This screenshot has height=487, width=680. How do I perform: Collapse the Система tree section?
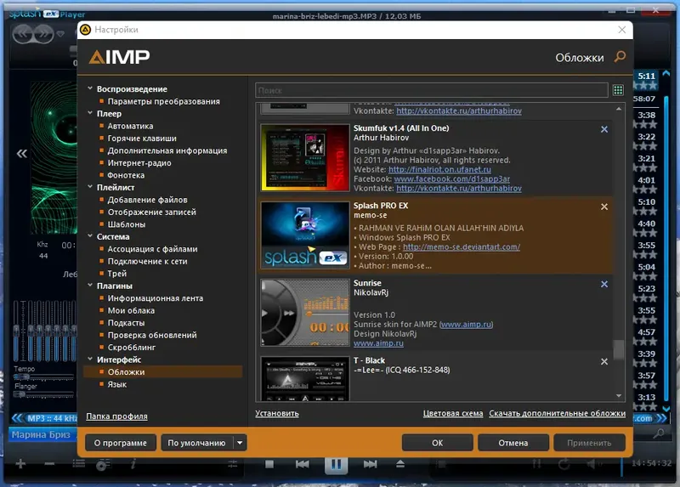click(90, 236)
